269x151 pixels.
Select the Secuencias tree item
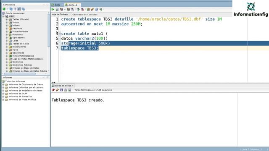(18, 53)
